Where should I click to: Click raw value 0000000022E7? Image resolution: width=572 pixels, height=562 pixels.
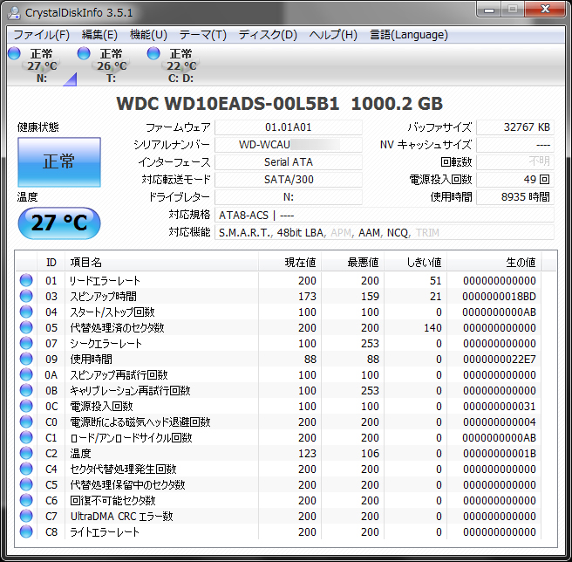pyautogui.click(x=499, y=359)
